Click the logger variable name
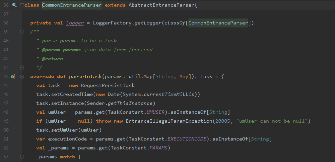 pyautogui.click(x=75, y=23)
